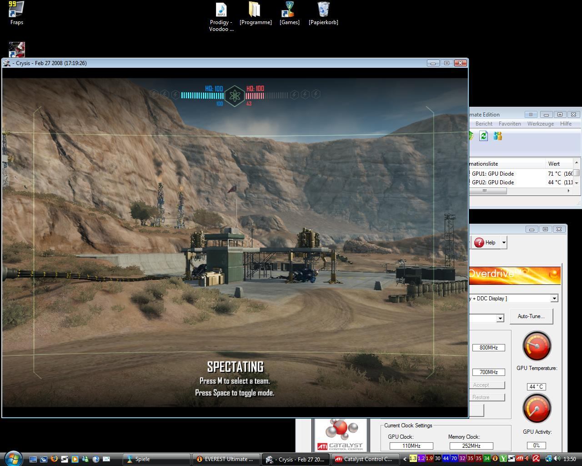
Task: Click the Informationsliste column header
Action: pos(507,164)
